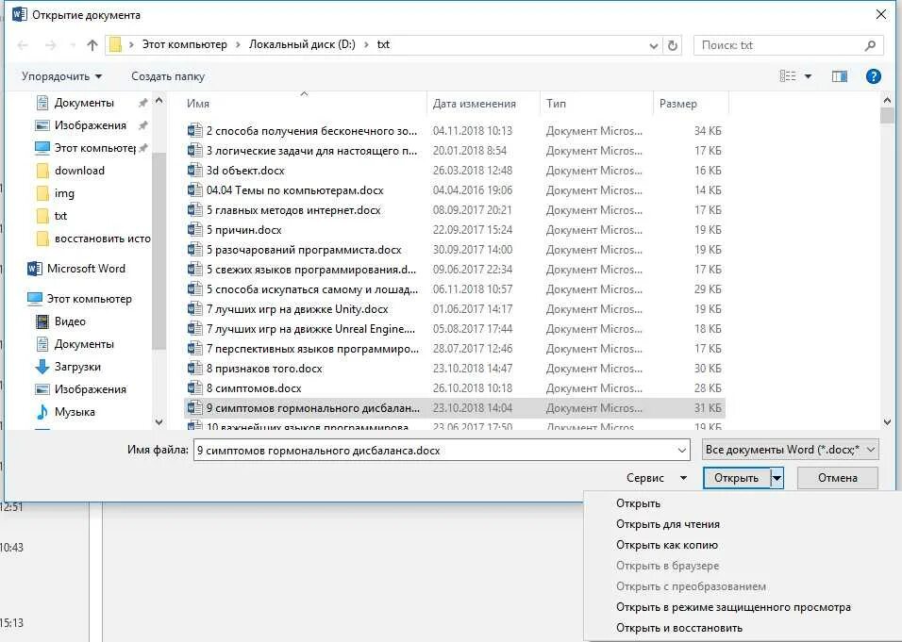This screenshot has width=902, height=642.
Task: Open the download folder in sidebar
Action: coord(79,170)
